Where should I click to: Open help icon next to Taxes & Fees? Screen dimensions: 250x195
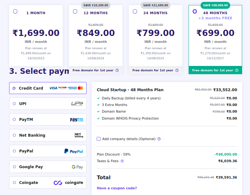point(122,161)
